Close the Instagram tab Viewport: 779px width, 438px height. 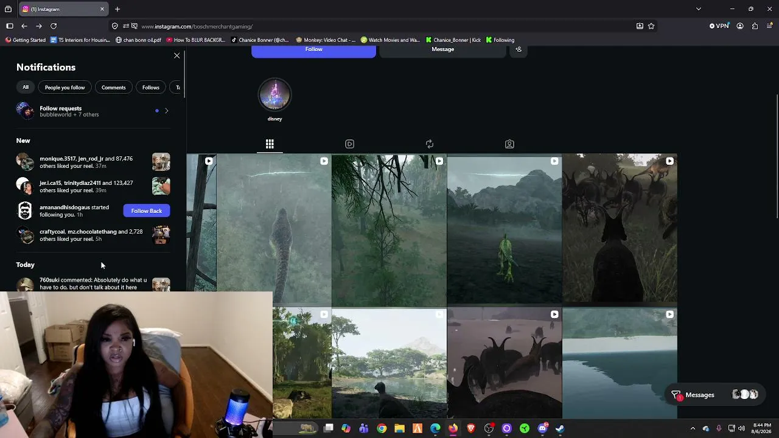102,9
